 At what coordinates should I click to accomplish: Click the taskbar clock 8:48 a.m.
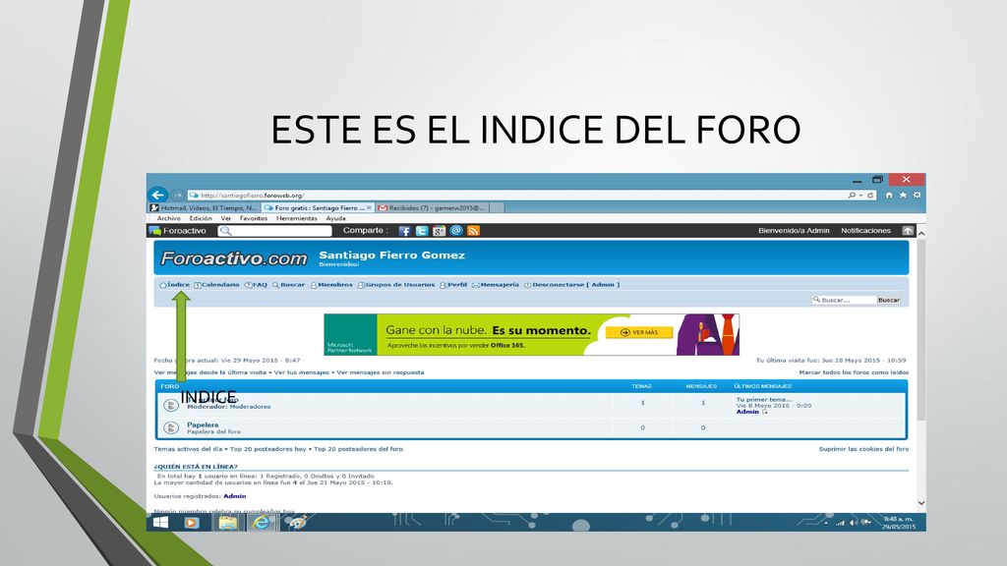tap(899, 523)
